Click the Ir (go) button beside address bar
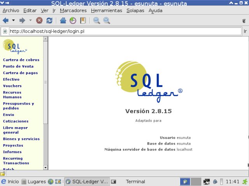The height and width of the screenshot is (186, 249). click(245, 31)
